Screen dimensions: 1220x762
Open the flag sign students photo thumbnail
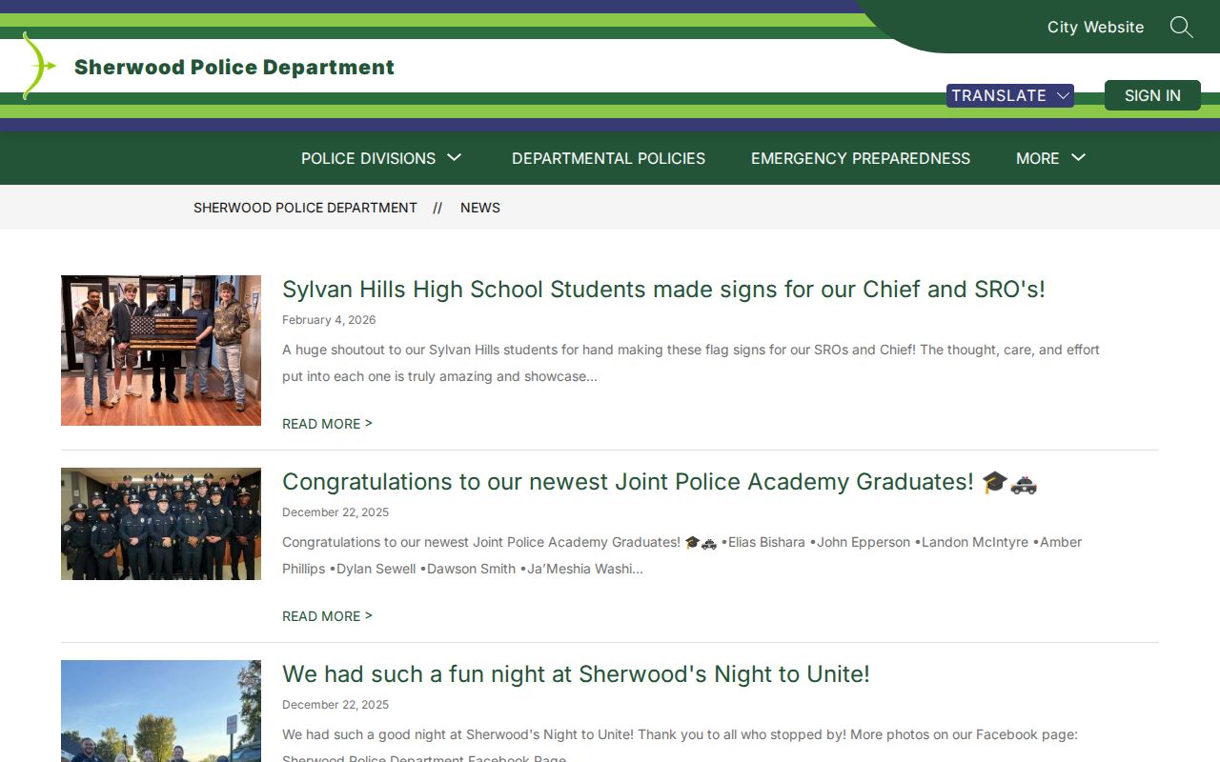[161, 351]
